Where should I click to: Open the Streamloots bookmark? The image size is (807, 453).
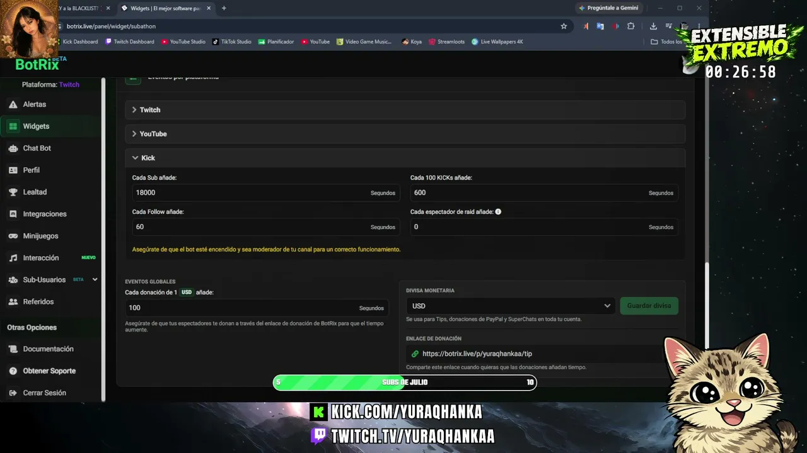pos(446,42)
